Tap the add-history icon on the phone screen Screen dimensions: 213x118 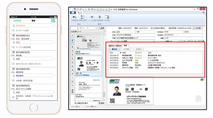click(53, 21)
